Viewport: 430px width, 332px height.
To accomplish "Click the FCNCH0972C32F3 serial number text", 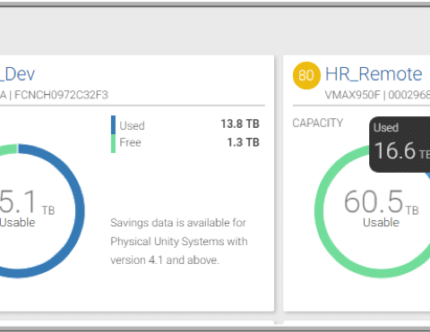I will (61, 95).
